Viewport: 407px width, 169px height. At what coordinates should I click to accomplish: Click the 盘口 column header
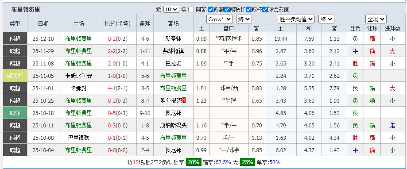pyautogui.click(x=229, y=28)
